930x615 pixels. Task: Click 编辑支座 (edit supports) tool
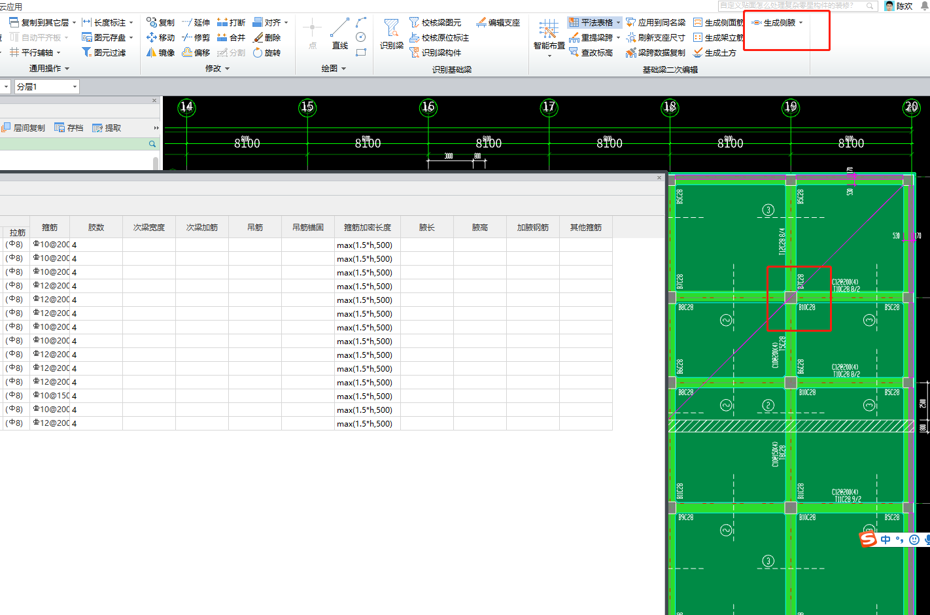coord(498,22)
